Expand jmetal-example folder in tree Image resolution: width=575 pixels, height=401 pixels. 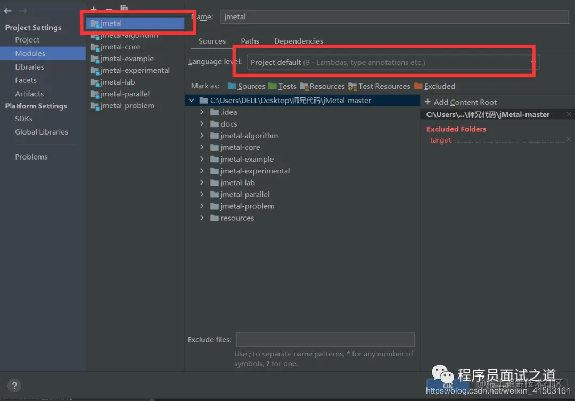[x=202, y=158]
